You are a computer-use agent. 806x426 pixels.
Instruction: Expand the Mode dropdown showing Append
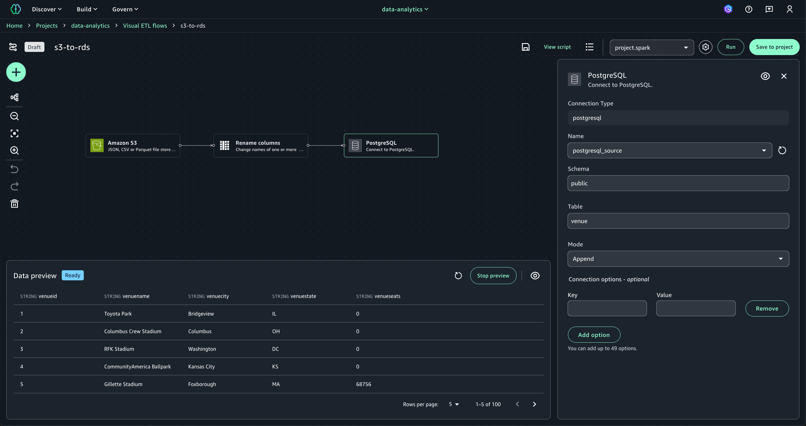[x=678, y=259]
